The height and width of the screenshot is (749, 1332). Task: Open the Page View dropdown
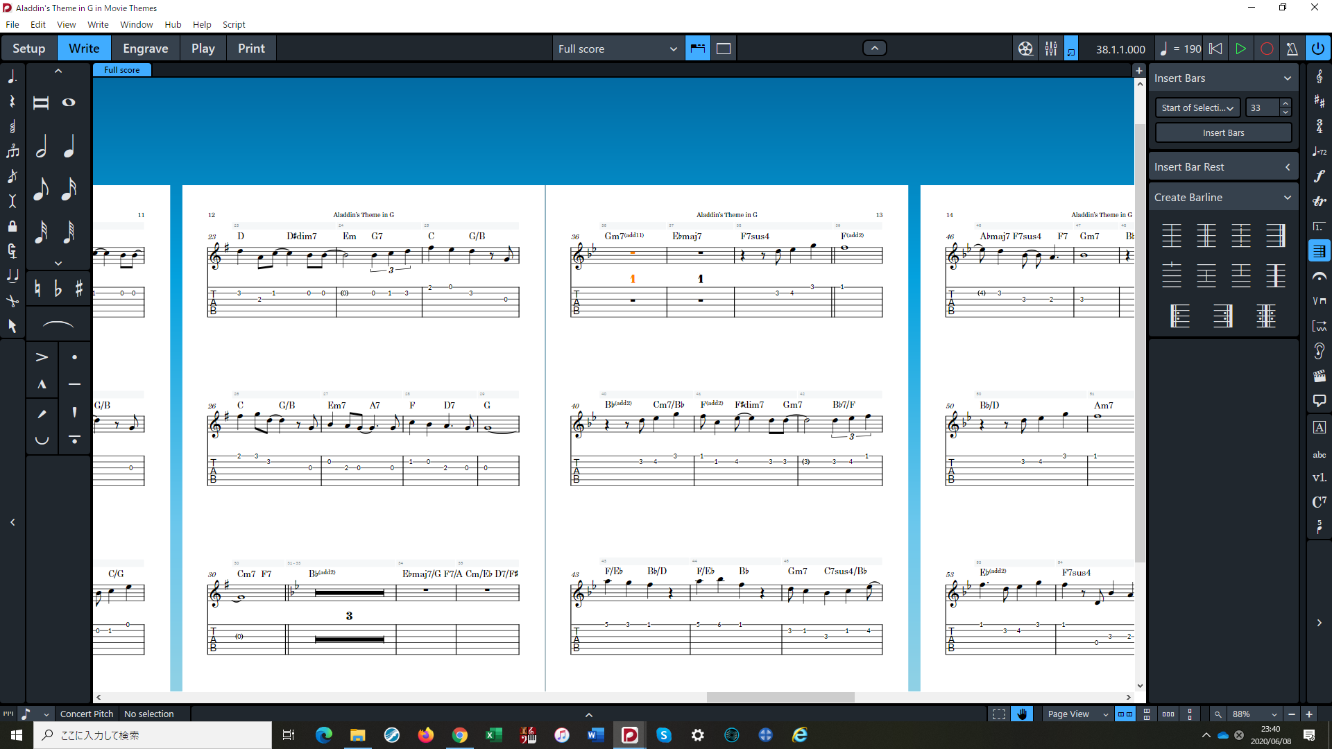pyautogui.click(x=1077, y=714)
